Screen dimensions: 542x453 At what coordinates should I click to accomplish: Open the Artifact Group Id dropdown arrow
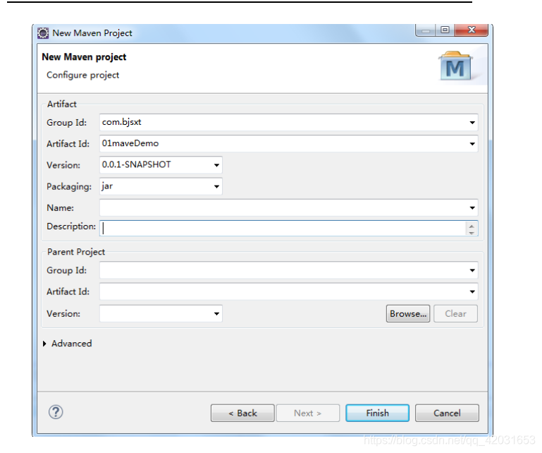pos(472,123)
